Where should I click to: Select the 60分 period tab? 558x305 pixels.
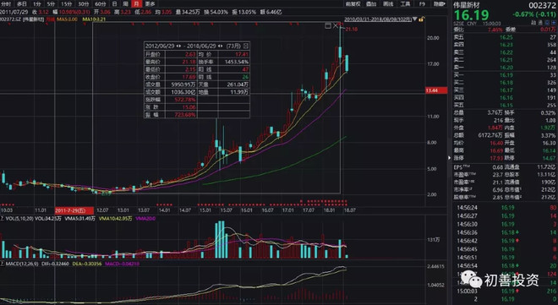(101, 4)
